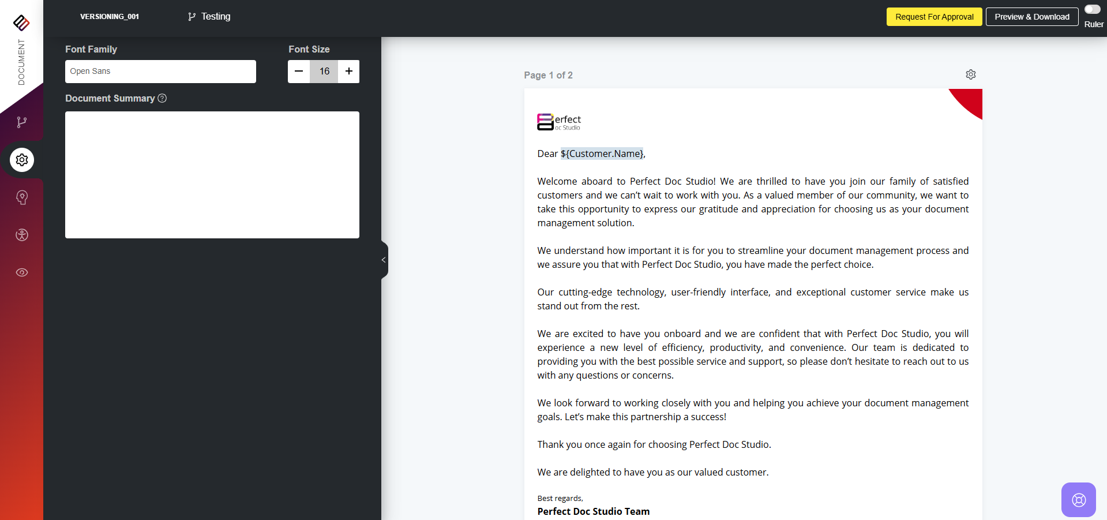1107x520 pixels.
Task: Click the ${Customer.Name} placeholder variable
Action: 602,154
